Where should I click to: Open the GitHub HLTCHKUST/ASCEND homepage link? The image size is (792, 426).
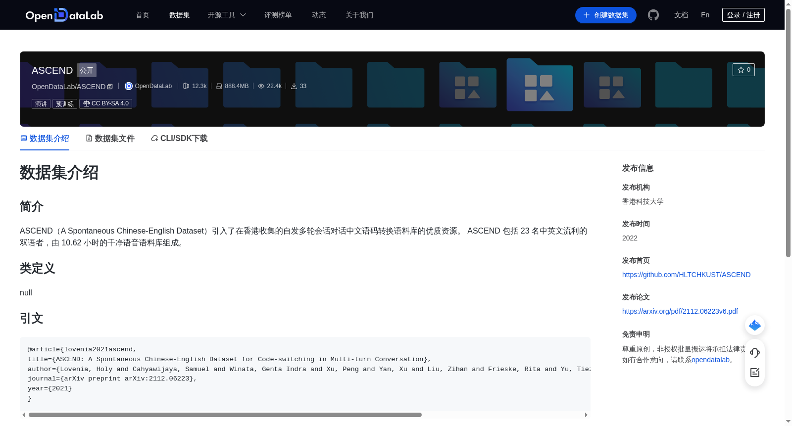point(686,275)
